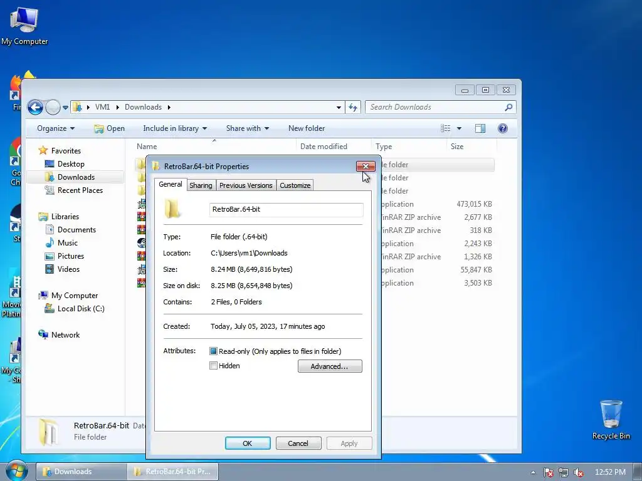Click the search magnifier icon in Search Downloads
Image resolution: width=642 pixels, height=481 pixels.
pos(508,107)
